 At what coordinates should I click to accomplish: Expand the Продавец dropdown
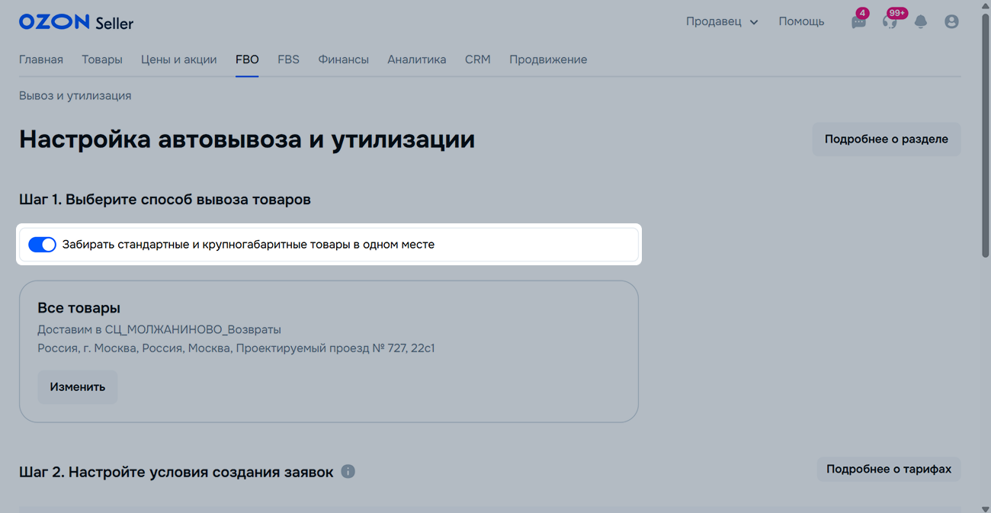pos(721,22)
